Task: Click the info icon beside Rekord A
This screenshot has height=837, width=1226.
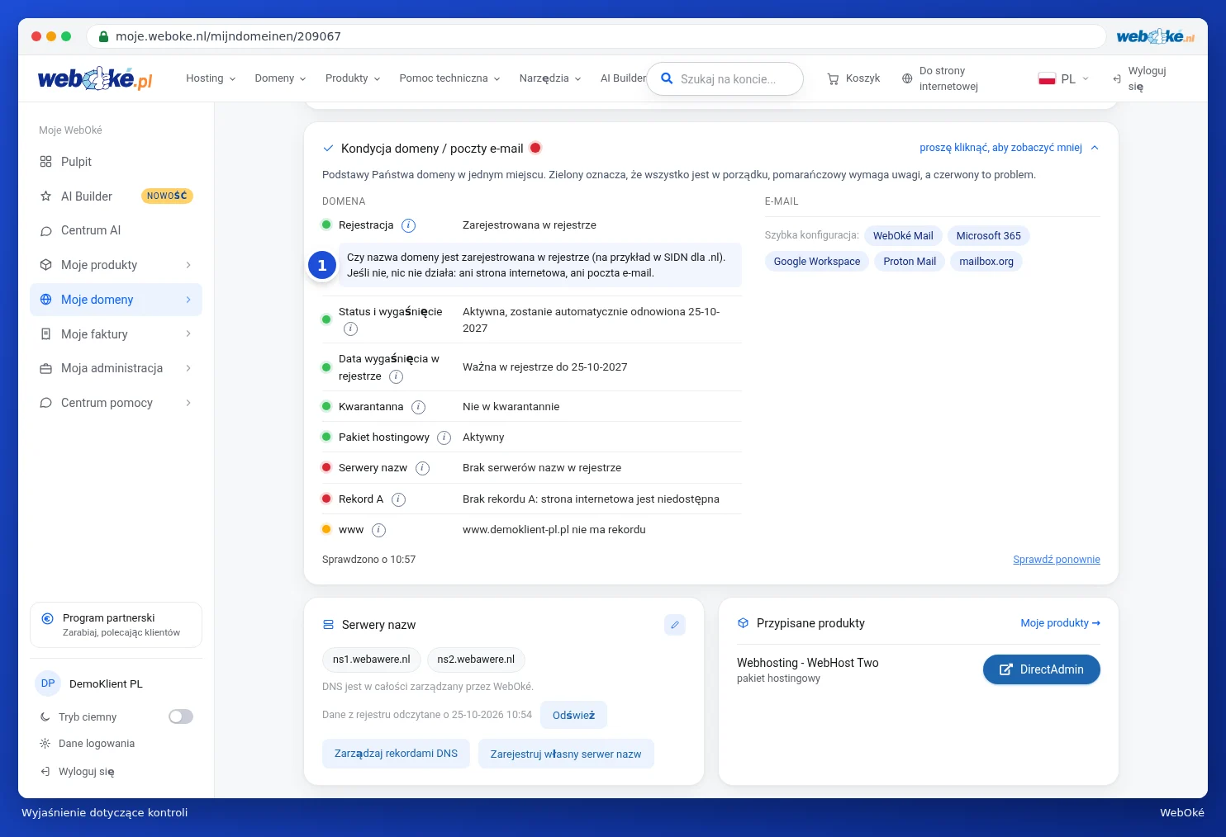Action: pyautogui.click(x=398, y=499)
